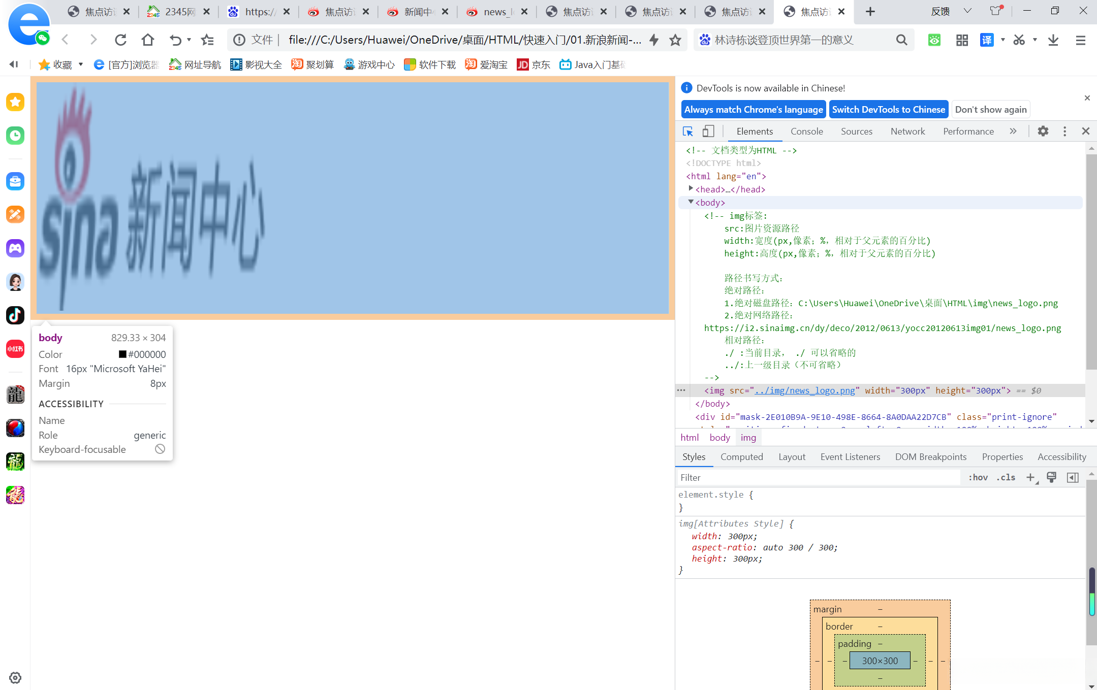The image size is (1097, 690).
Task: Click the browser refresh icon
Action: 120,40
